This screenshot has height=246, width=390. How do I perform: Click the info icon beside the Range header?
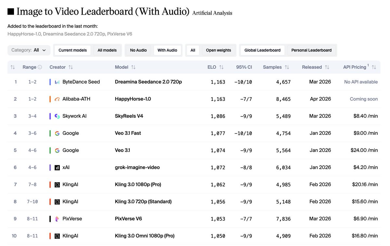tap(40, 67)
